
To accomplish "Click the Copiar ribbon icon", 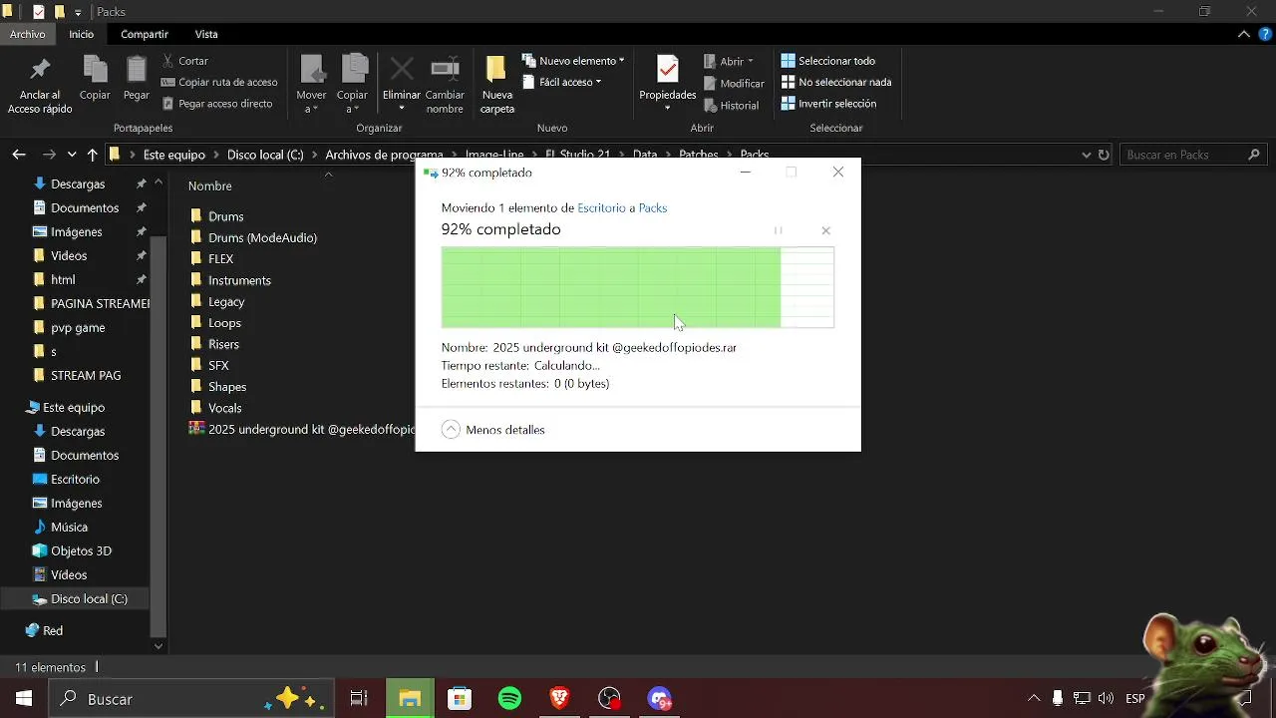I will tap(95, 71).
